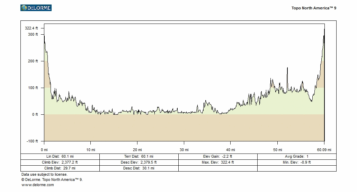Click the Min. Elev -0.9 ft cell

point(297,162)
